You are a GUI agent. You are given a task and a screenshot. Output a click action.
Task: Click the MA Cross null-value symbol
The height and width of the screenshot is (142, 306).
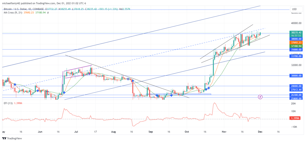48,13
